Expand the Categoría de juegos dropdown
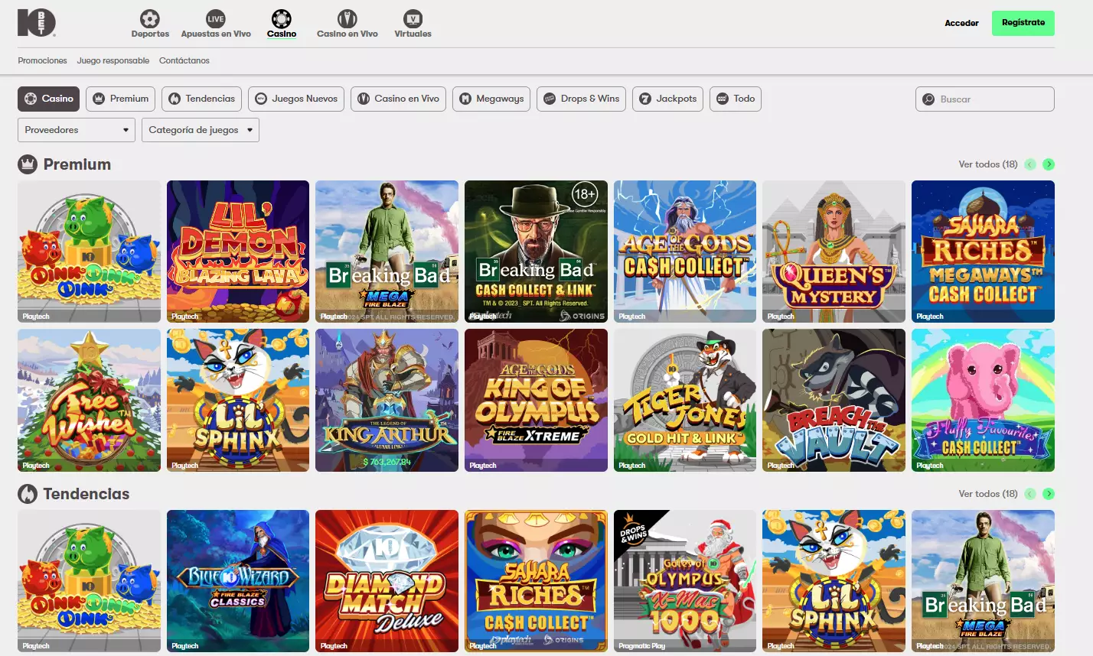This screenshot has height=656, width=1093. pos(201,130)
